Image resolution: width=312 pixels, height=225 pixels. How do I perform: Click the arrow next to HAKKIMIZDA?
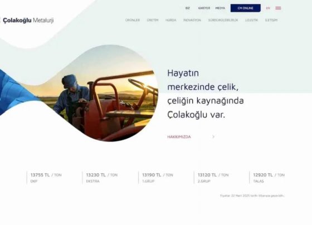click(x=213, y=136)
